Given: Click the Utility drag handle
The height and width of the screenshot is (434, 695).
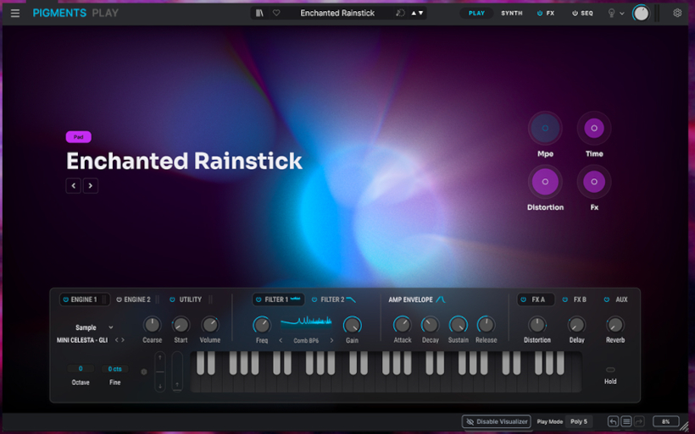Looking at the screenshot, I should pyautogui.click(x=210, y=299).
